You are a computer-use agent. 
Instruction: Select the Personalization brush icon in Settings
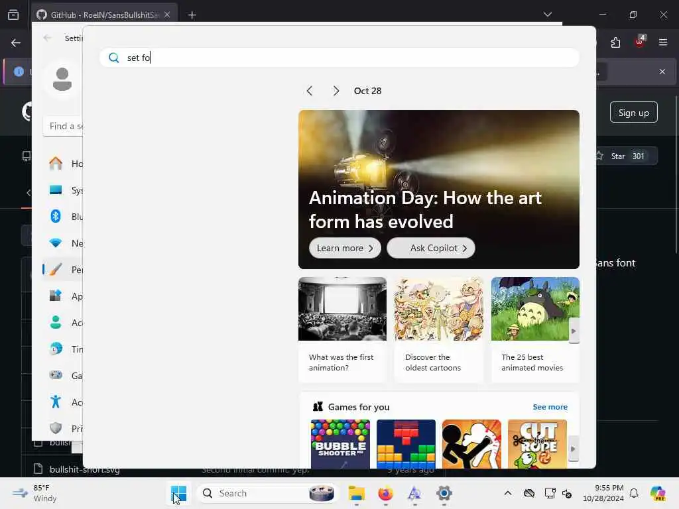pos(56,269)
